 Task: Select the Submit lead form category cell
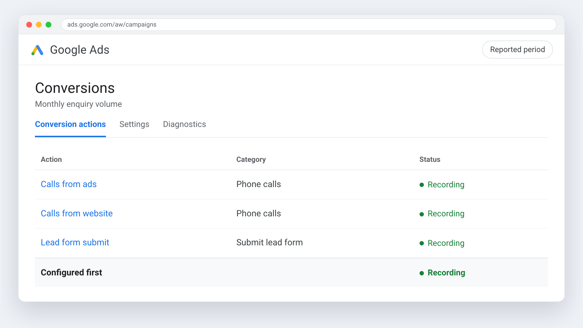coord(269,242)
